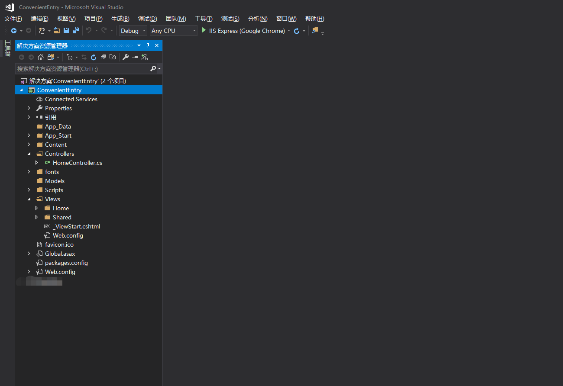Click the Visual Studio logo in the title bar
This screenshot has height=386, width=563.
(10, 7)
